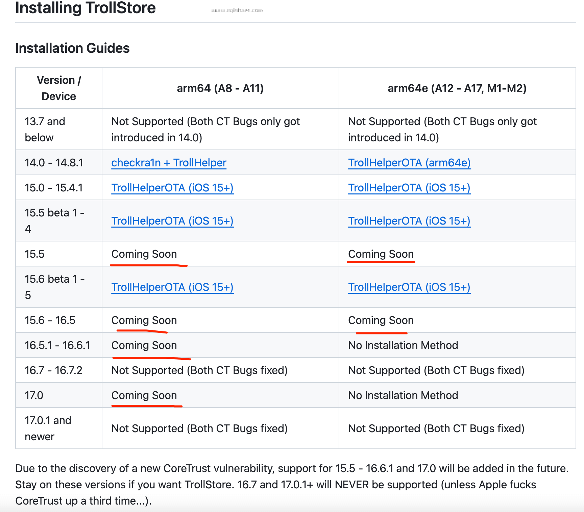Open TrollHelperOTA arm64 link for 15.5 beta 1-4

pos(172,221)
